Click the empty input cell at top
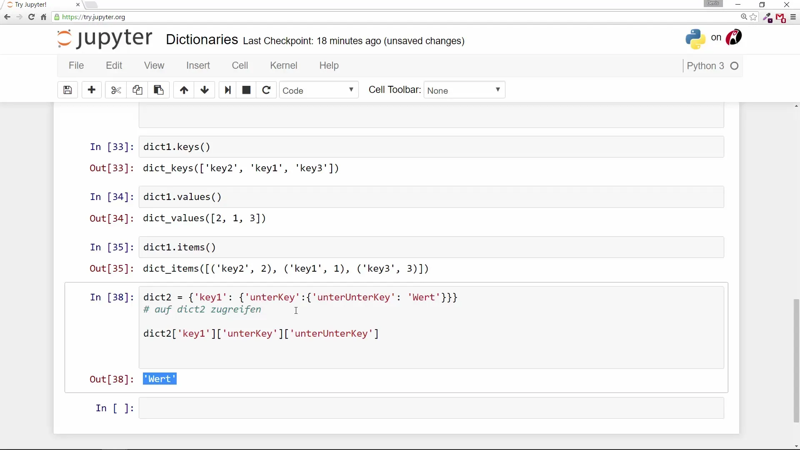The image size is (800, 450). [x=431, y=115]
